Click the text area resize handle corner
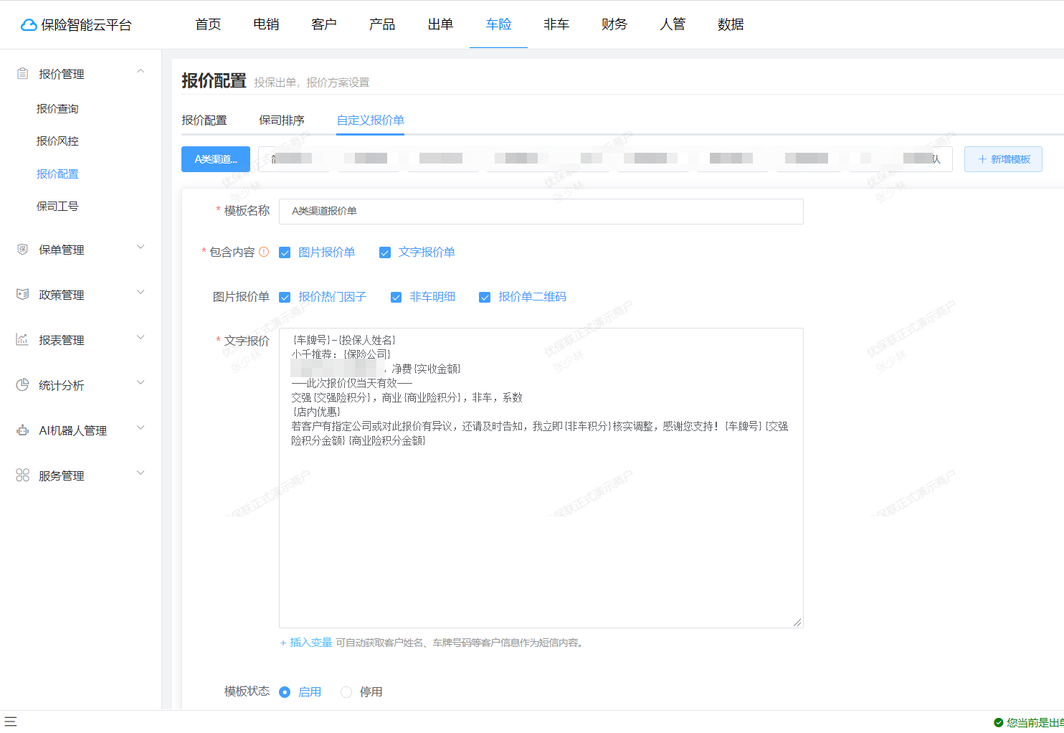The height and width of the screenshot is (733, 1064). (x=797, y=623)
